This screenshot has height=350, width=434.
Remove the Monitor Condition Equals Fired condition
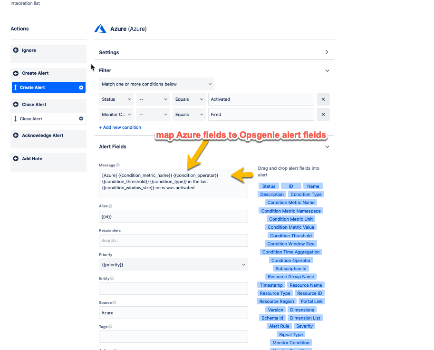click(323, 114)
